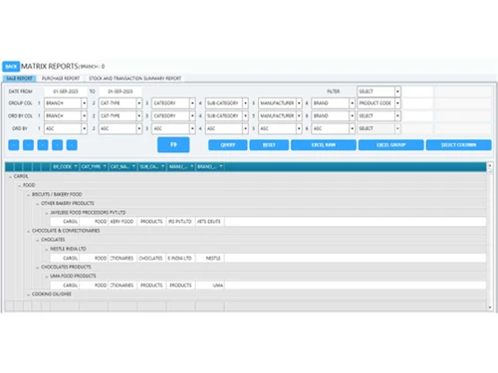Viewport: 498px width, 373px height.
Task: Click the DATE FROM date field
Action: pyautogui.click(x=66, y=92)
